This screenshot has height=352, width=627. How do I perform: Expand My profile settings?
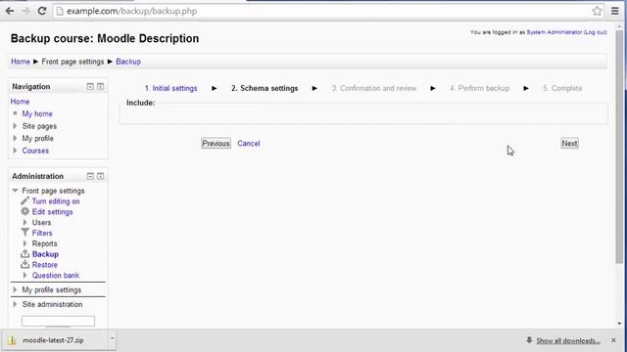[x=15, y=289]
